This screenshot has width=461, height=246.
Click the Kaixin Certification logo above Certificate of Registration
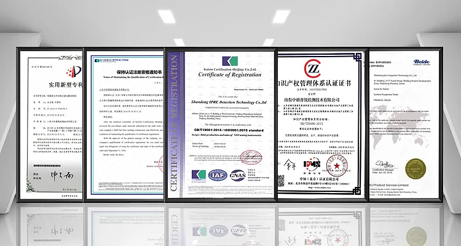(x=230, y=61)
